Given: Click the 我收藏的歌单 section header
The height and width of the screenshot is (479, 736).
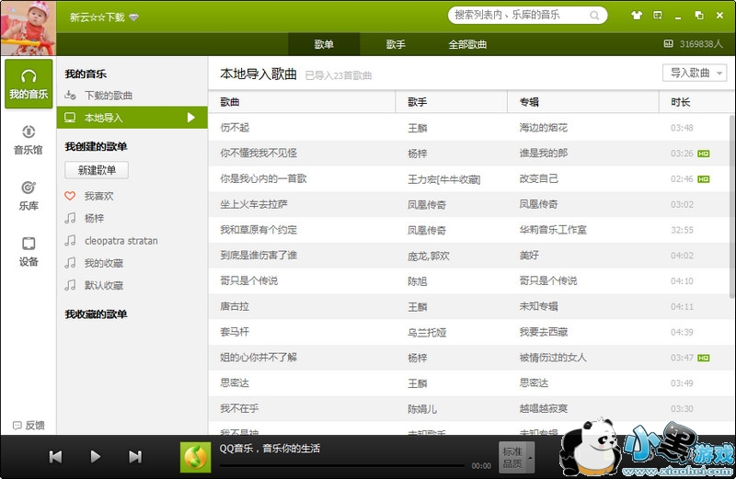Looking at the screenshot, I should [96, 314].
